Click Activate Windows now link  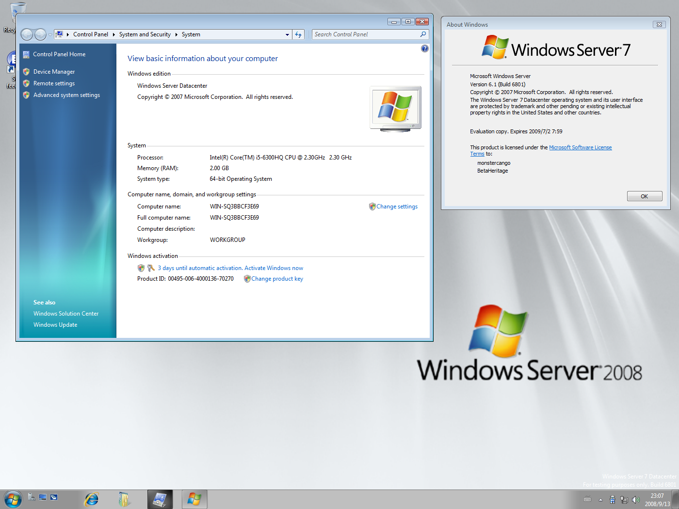tap(274, 268)
